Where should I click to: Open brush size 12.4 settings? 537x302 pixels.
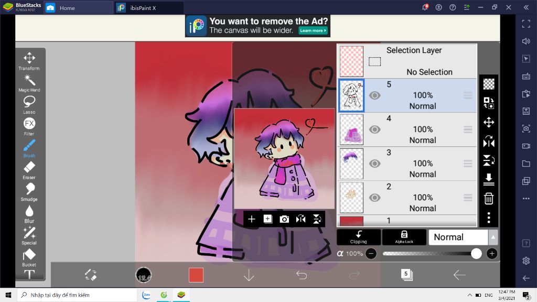pyautogui.click(x=143, y=275)
